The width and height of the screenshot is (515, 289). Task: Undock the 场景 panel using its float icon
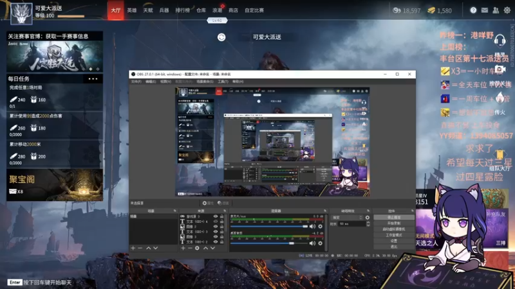click(174, 211)
